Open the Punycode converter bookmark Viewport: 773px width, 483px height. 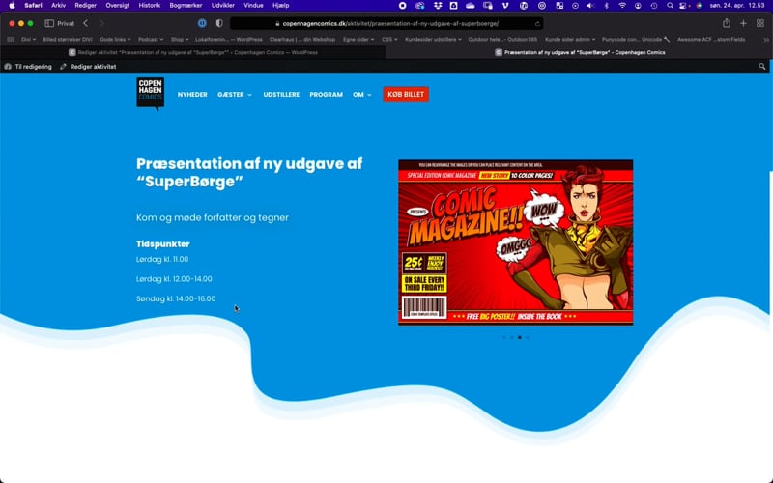click(636, 39)
